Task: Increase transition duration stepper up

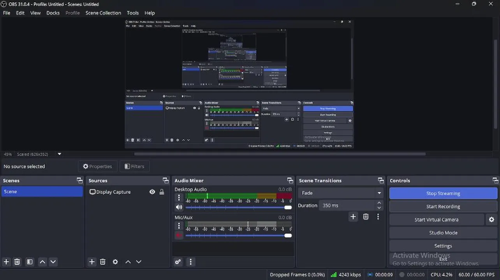Action: click(379, 203)
